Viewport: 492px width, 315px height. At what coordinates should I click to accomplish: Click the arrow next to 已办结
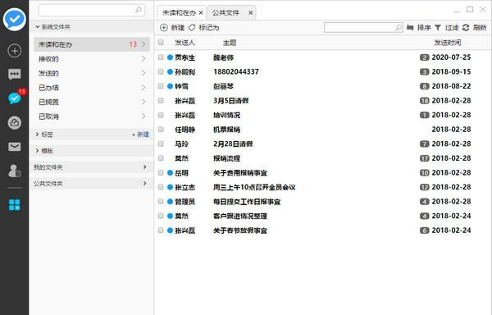click(x=143, y=88)
